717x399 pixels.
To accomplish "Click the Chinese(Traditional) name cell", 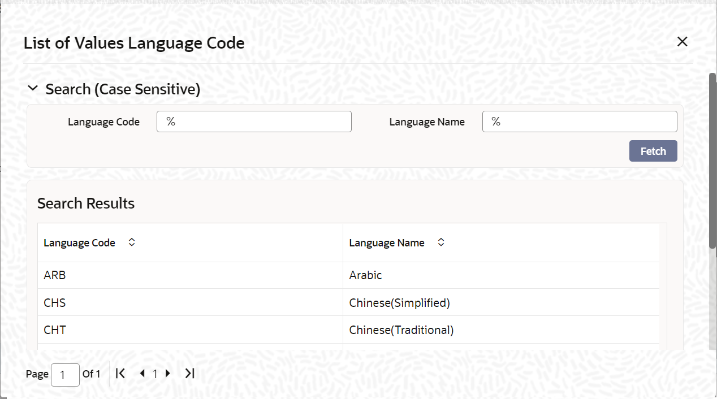I will pos(401,329).
